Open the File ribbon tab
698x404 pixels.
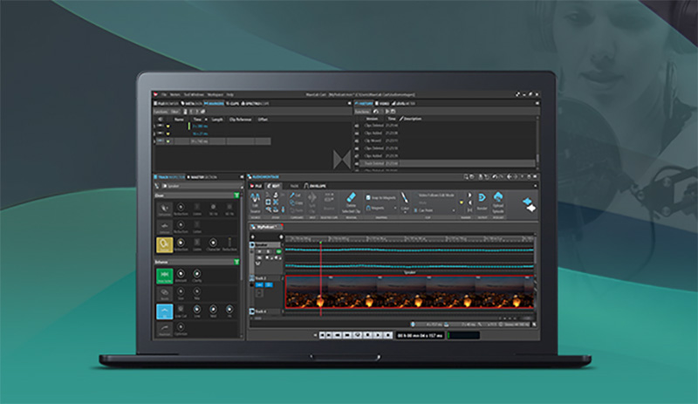click(257, 186)
